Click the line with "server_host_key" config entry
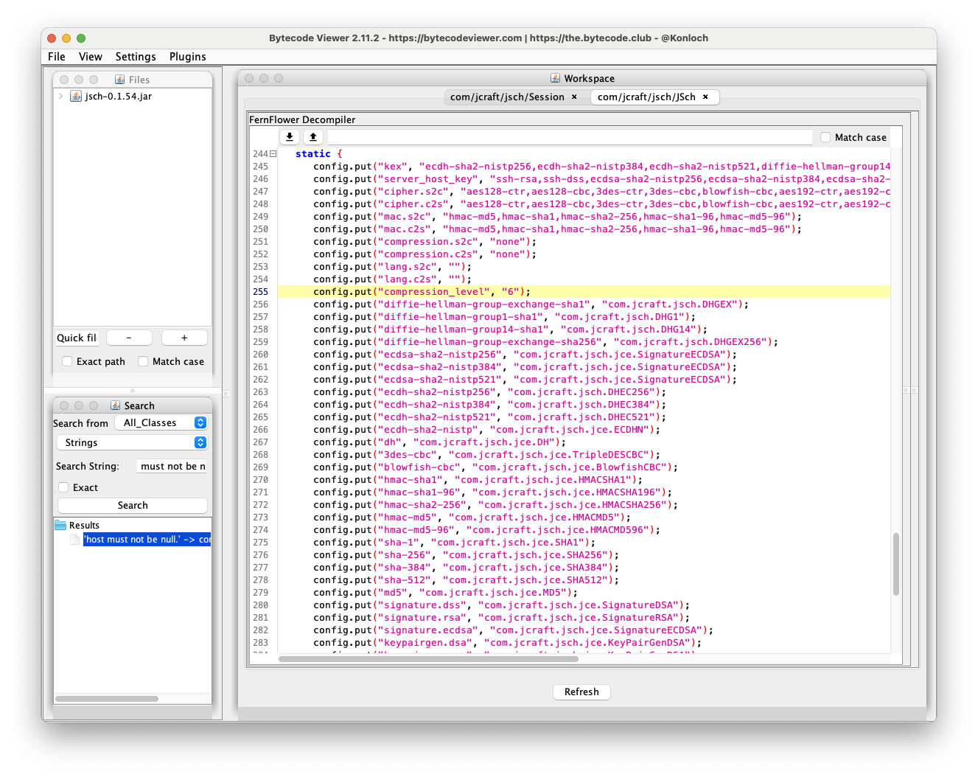 [x=601, y=179]
